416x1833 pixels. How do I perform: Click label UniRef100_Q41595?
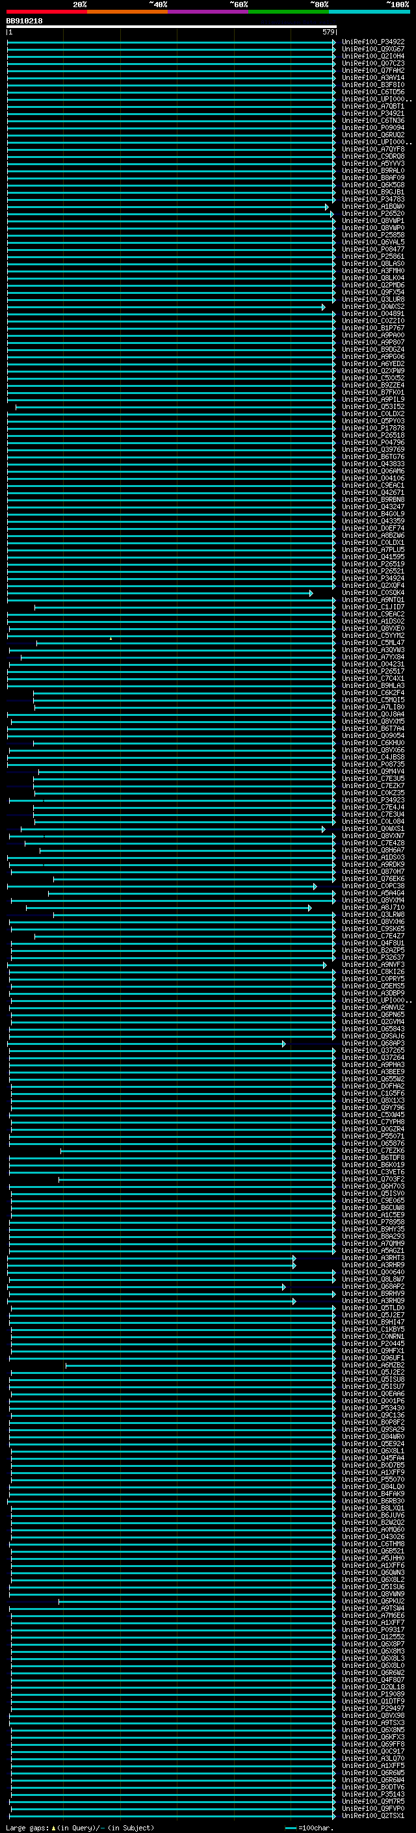372,557
